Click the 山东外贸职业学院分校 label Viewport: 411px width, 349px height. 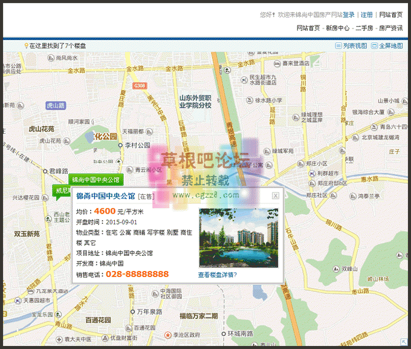point(195,102)
